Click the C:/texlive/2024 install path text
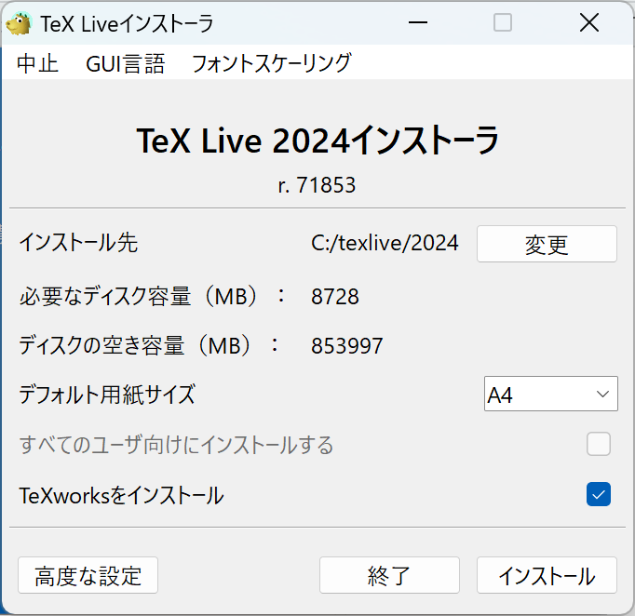635x616 pixels. click(385, 244)
